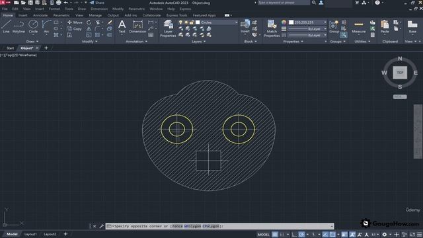Open Layer Properties manager
Image resolution: width=423 pixels, height=238 pixels.
tap(168, 28)
